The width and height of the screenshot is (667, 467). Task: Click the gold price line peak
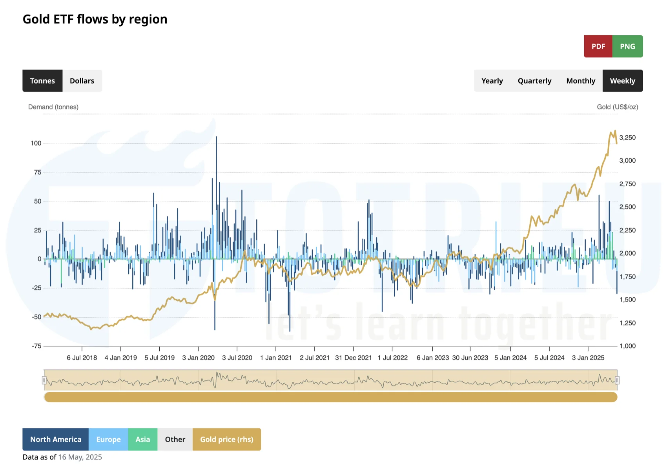coord(615,131)
